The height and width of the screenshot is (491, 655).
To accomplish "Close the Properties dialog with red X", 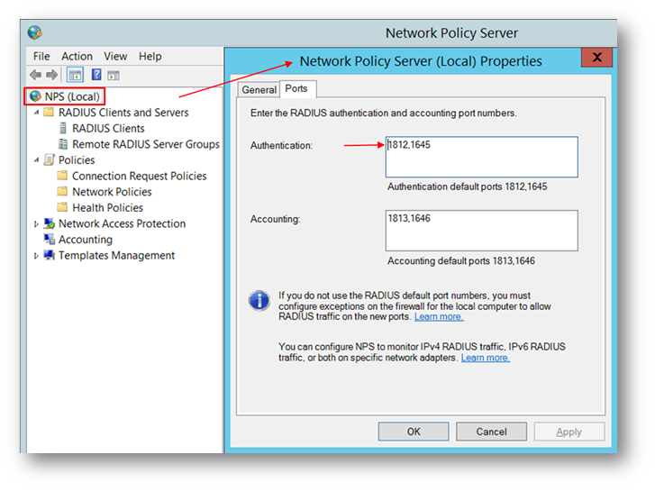I will (x=597, y=58).
